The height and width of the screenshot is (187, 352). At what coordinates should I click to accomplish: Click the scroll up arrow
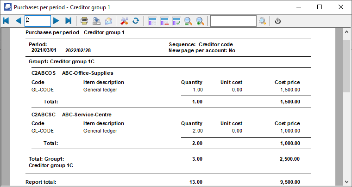coord(346,32)
